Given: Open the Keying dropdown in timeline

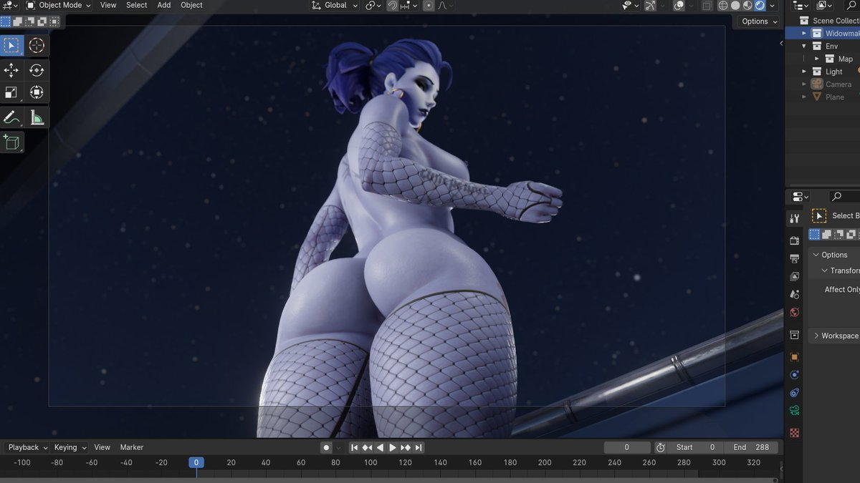Looking at the screenshot, I should 70,447.
